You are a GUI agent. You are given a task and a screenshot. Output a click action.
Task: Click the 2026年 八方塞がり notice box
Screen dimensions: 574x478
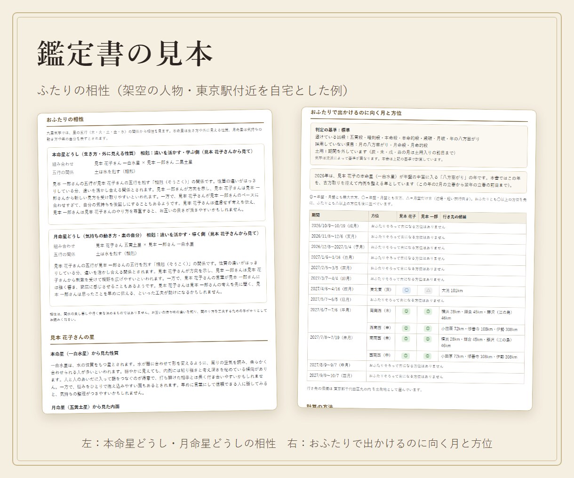[x=418, y=181]
